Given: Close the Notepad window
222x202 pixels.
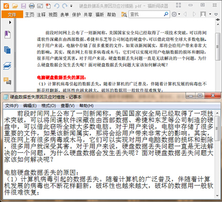Looking at the screenshot, I should (213, 95).
